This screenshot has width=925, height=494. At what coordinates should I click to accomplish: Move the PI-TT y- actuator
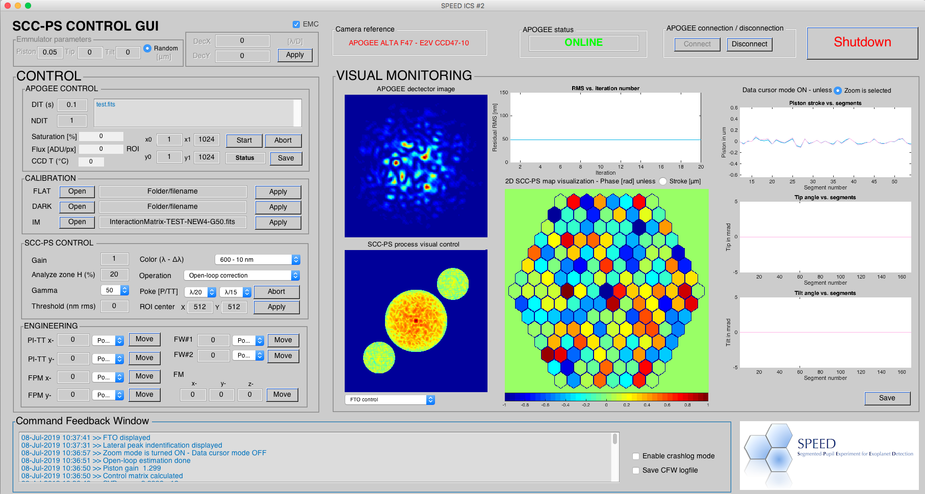144,358
